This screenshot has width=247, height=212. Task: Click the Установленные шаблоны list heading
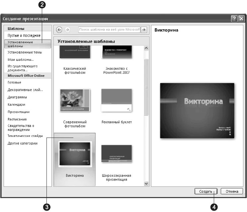(86, 42)
